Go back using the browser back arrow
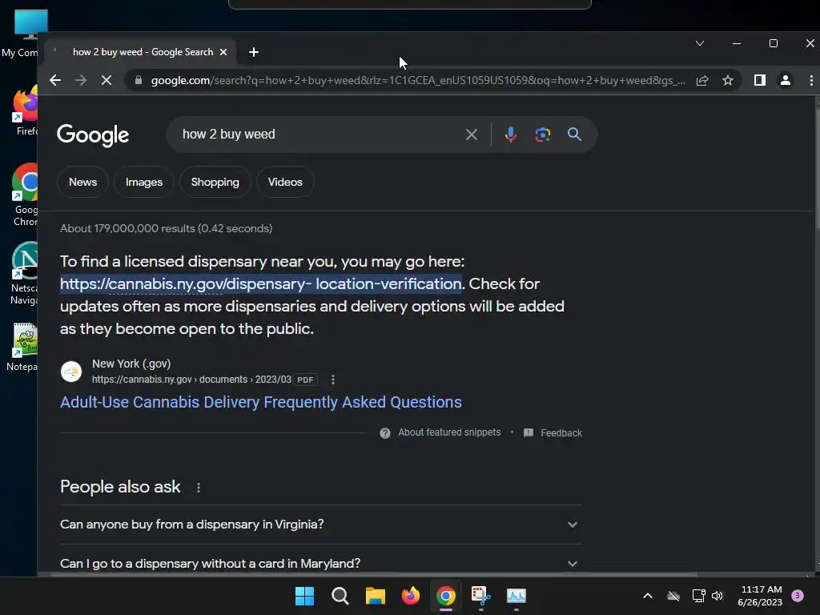The image size is (820, 615). tap(55, 80)
